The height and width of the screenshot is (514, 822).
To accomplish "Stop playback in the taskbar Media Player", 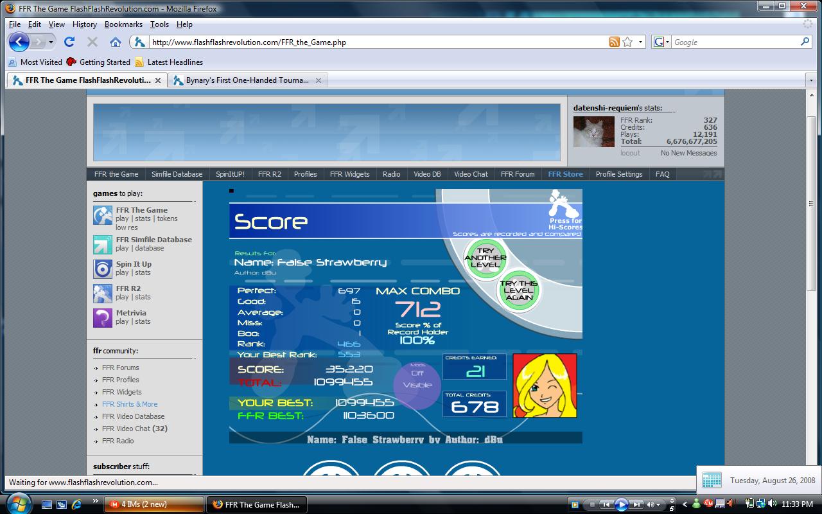I will click(x=592, y=504).
